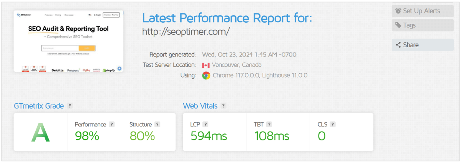Click the tag icon beside Tags

[x=398, y=25]
